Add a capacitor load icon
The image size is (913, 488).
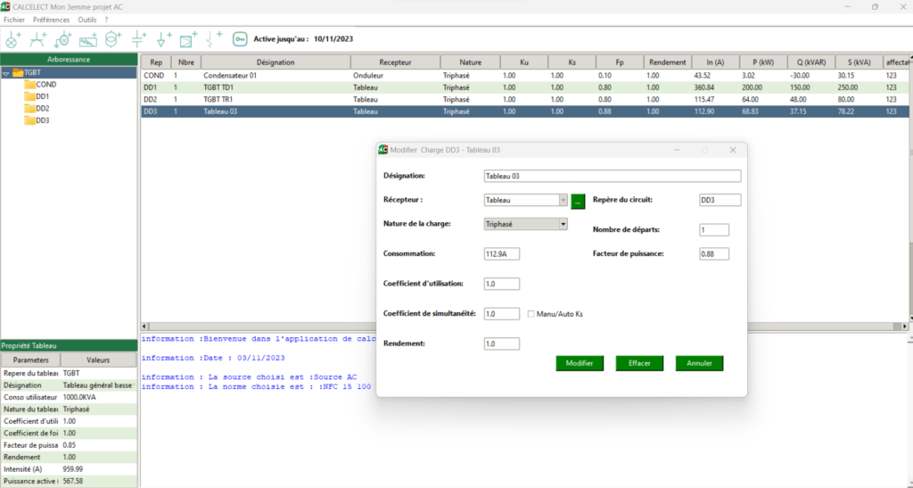point(138,39)
